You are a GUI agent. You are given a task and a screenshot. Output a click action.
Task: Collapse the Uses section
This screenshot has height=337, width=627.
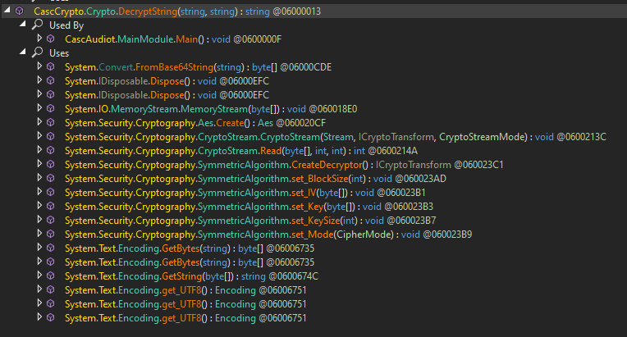[x=23, y=52]
